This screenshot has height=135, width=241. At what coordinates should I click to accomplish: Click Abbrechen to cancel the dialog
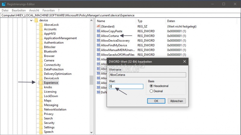[x=177, y=101]
